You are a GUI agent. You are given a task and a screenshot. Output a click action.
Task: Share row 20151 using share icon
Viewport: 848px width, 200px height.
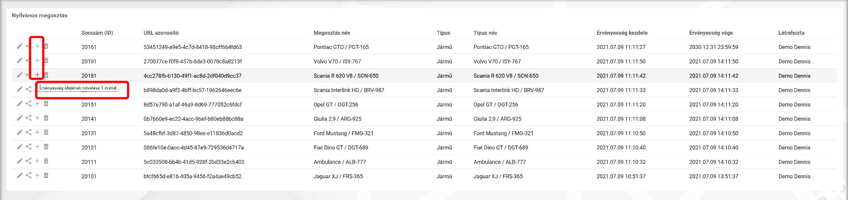coord(28,104)
